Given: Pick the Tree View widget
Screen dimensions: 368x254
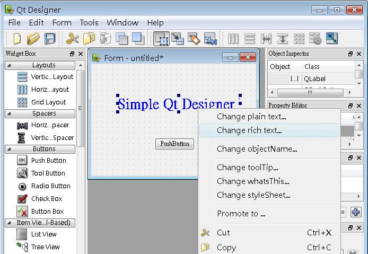Looking at the screenshot, I should 38,247.
